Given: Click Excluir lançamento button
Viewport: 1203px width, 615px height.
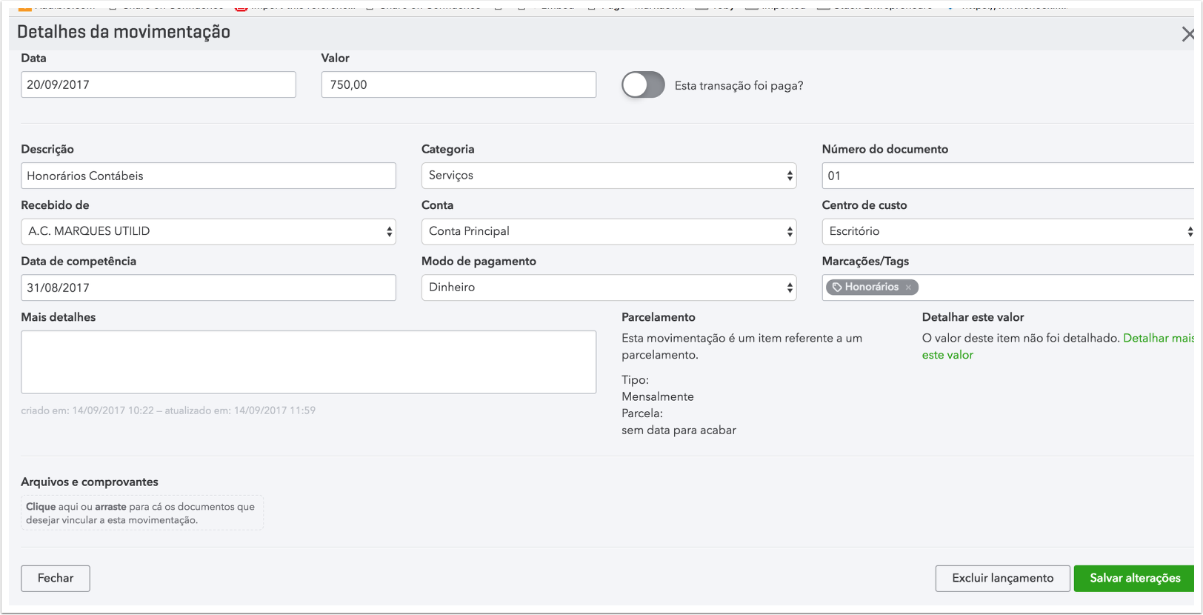Looking at the screenshot, I should (x=1002, y=579).
